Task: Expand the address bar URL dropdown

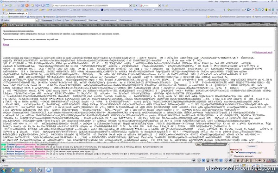Action: [x=130, y=6]
